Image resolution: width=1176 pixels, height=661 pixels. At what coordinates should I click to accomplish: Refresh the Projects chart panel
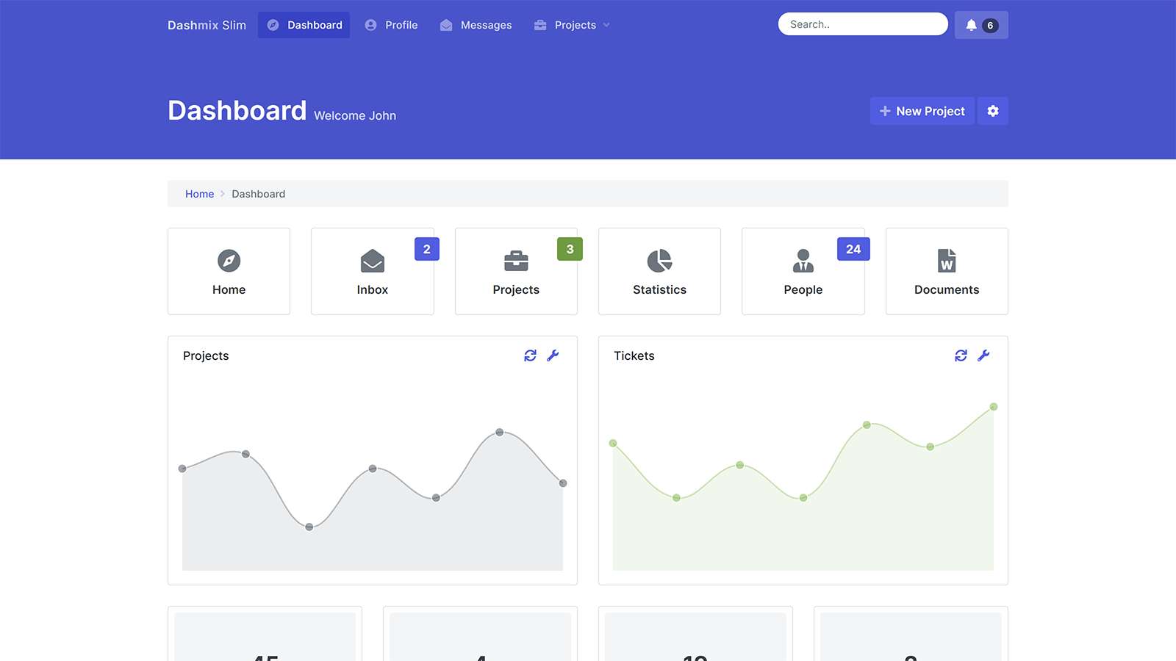point(530,355)
